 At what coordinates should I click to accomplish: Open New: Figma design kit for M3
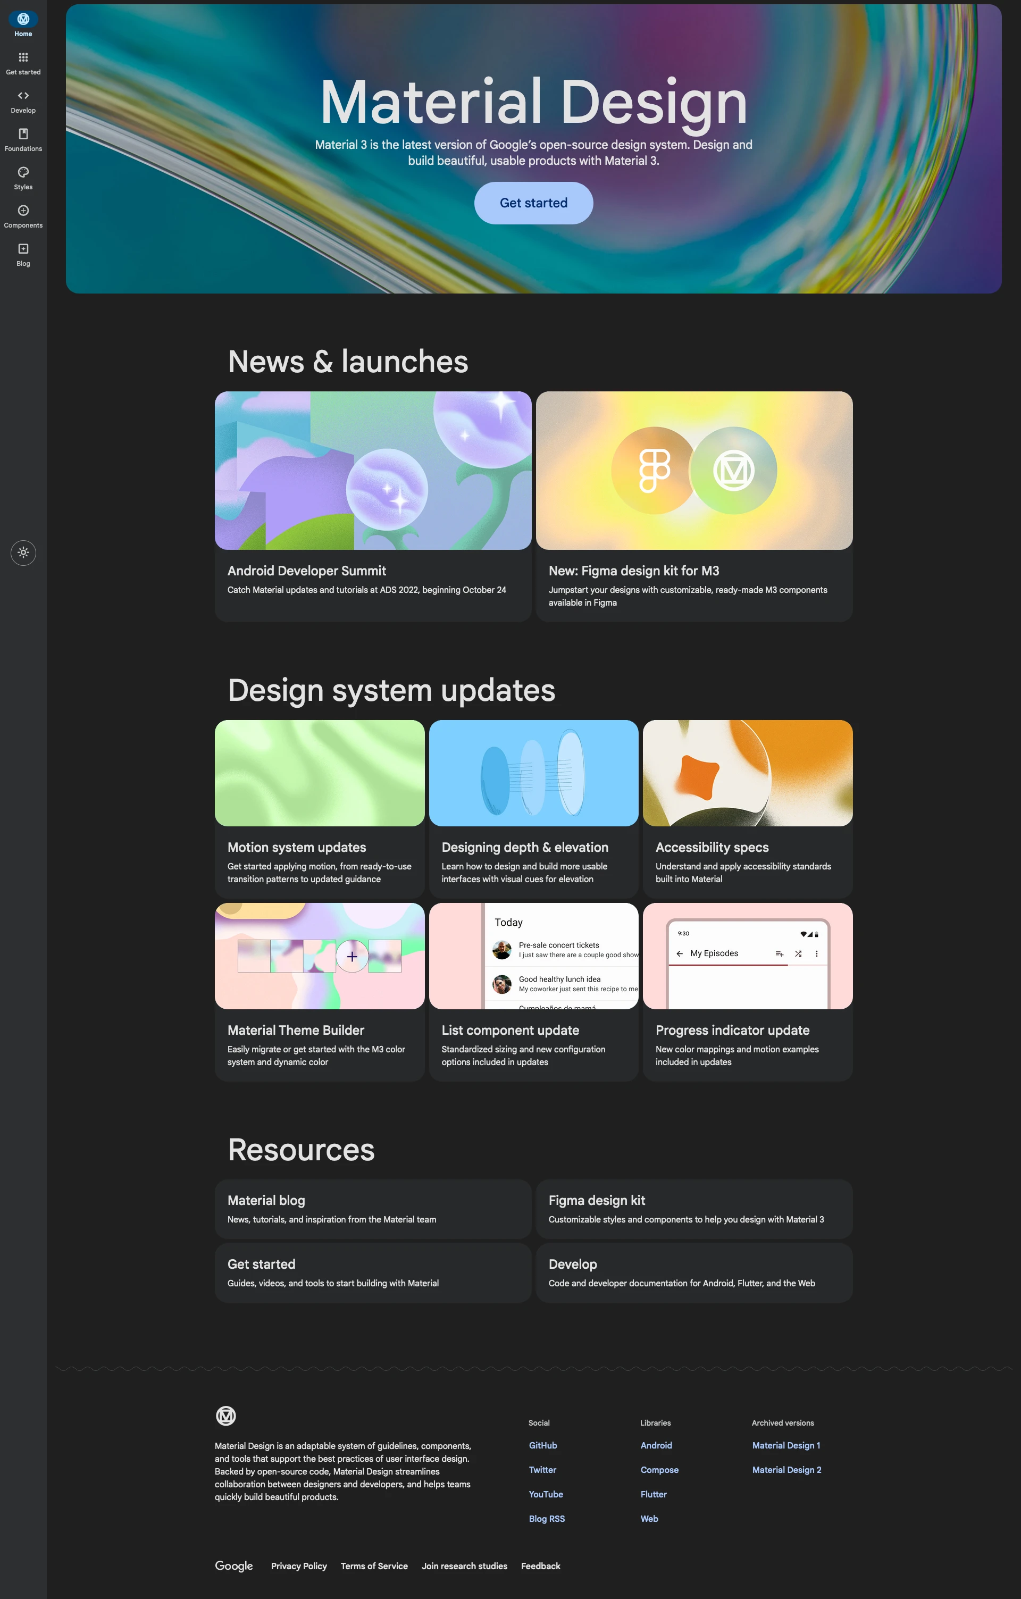tap(634, 571)
